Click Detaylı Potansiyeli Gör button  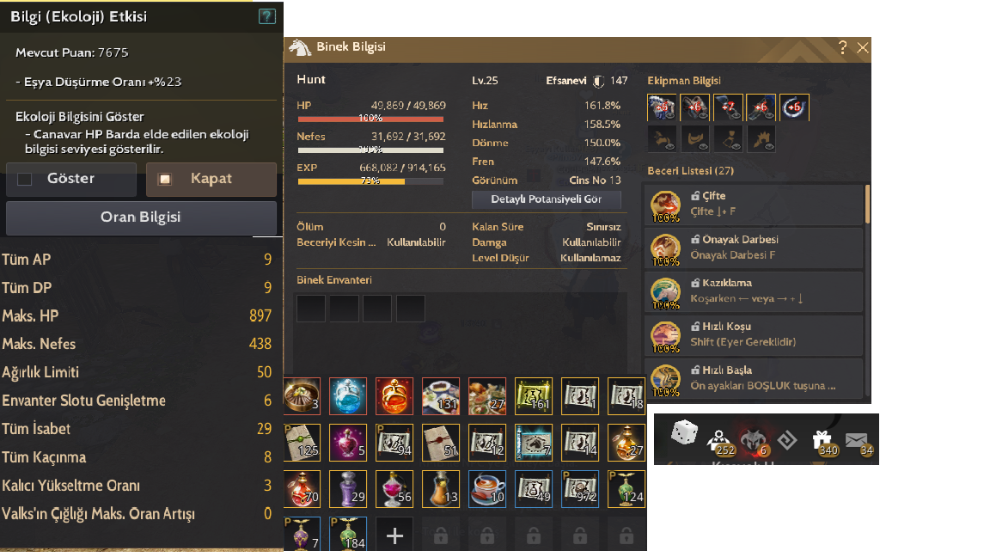547,199
